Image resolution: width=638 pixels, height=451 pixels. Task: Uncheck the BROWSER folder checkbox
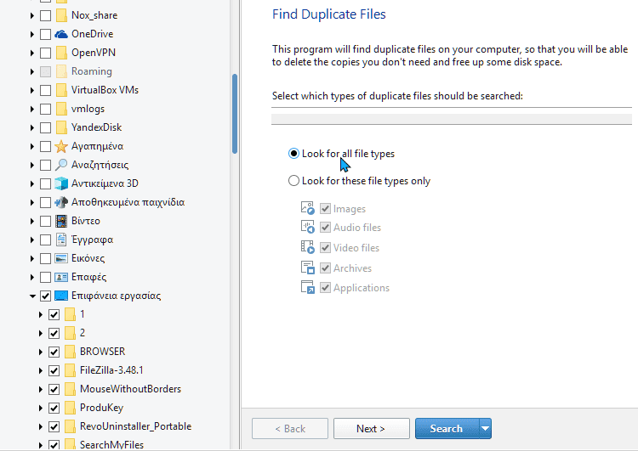point(54,352)
